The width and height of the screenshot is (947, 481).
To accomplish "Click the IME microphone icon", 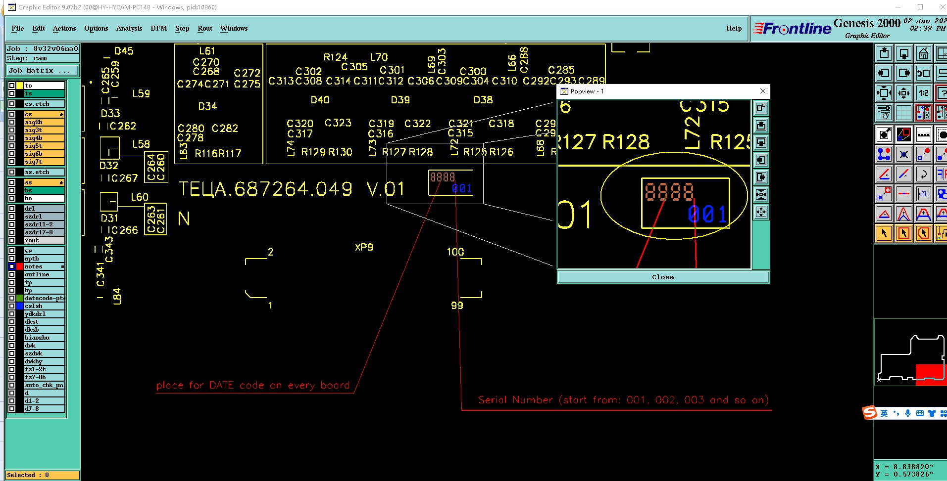I will 908,413.
